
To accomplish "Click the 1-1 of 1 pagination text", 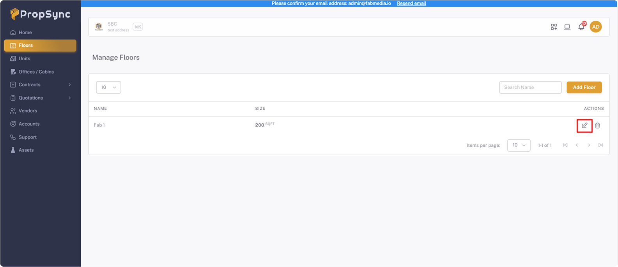I will click(545, 145).
